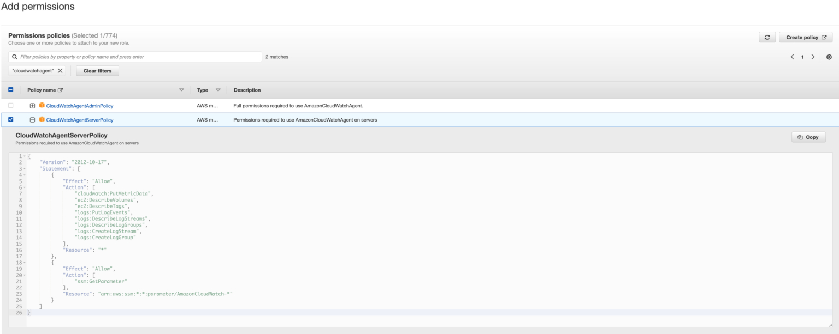Viewport: 839px width, 334px height.
Task: Expand the CloudWatchAgentAdminPolicy row details
Action: (x=32, y=105)
